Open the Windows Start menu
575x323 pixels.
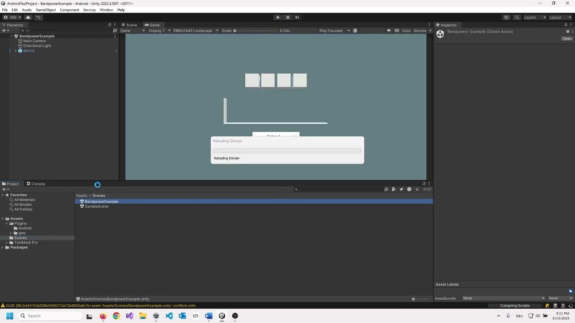tap(9, 316)
